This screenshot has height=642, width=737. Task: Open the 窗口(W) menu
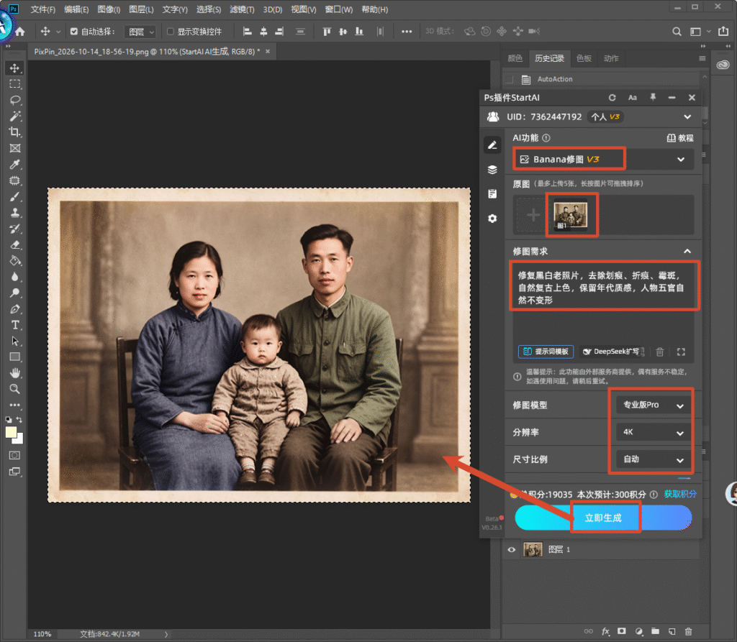click(339, 9)
